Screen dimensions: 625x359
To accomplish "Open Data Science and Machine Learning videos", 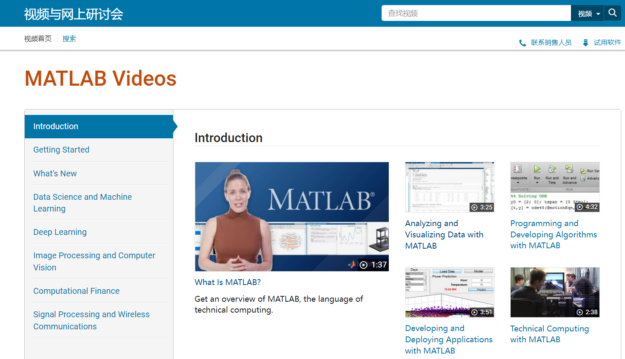I will 83,203.
